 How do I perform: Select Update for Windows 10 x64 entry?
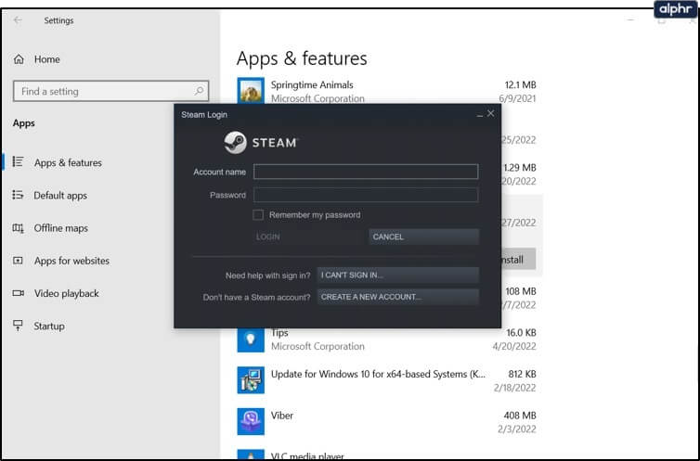click(x=386, y=380)
